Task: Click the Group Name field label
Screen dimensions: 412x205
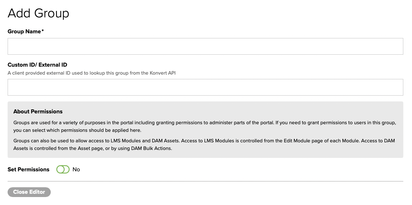Action: pos(24,32)
